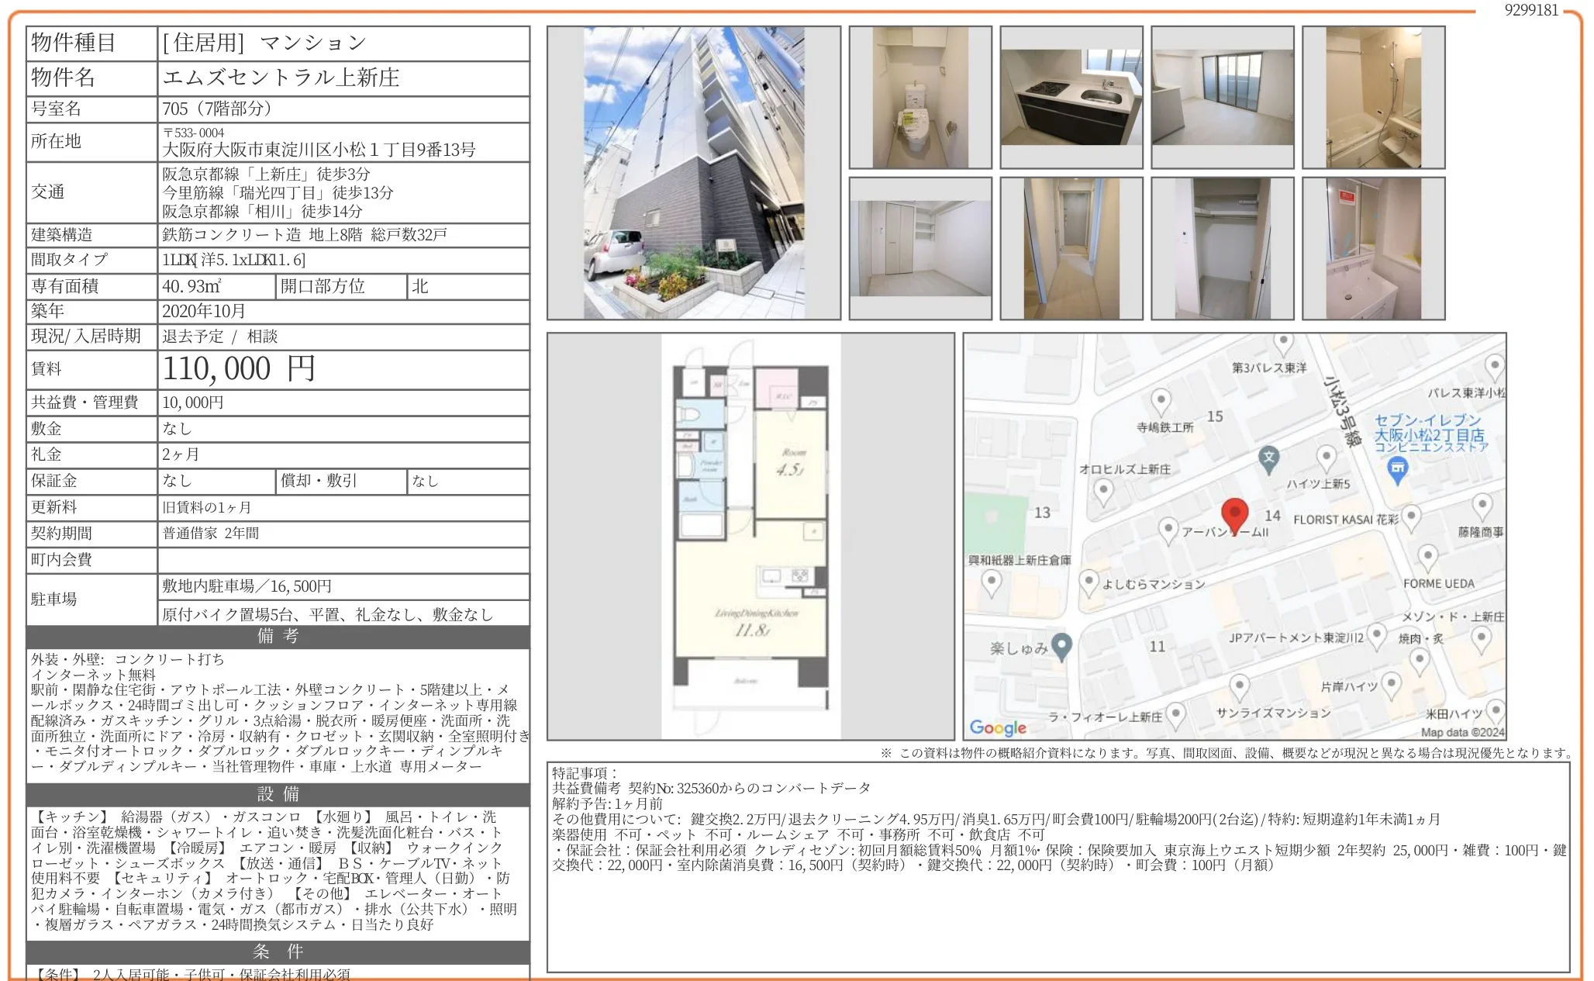Click the ラ・フィオーレ上新庄 map pin
Viewport: 1594px width, 981px height.
(x=1176, y=713)
